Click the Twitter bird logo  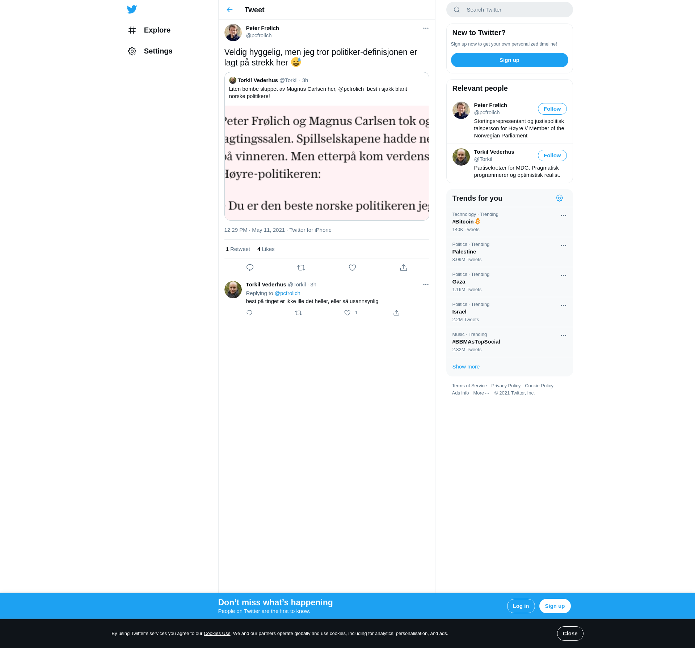(x=132, y=9)
